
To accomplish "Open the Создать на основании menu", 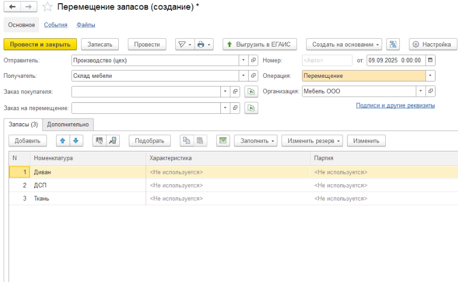I will 344,44.
